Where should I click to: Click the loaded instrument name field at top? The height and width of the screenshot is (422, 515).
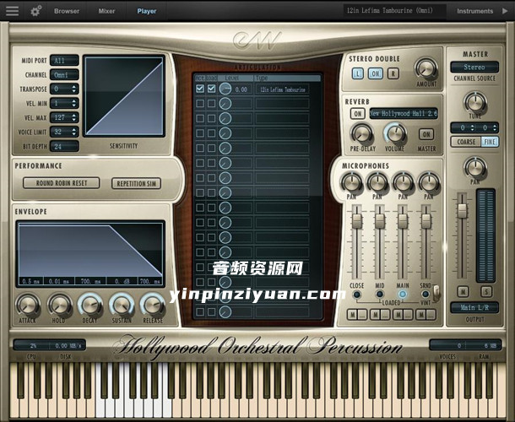(394, 11)
